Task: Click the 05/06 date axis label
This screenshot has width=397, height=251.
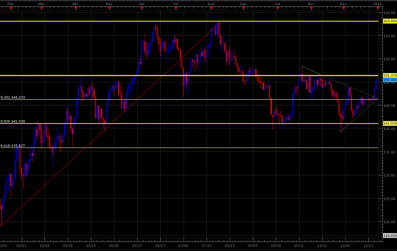Action: click(x=114, y=246)
